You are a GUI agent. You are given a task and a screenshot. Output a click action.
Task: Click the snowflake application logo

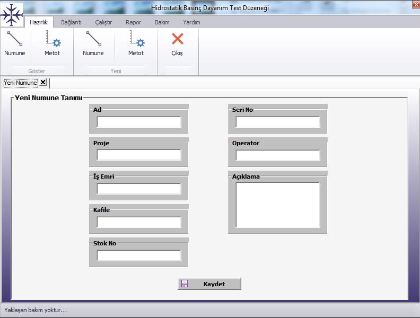pyautogui.click(x=12, y=15)
